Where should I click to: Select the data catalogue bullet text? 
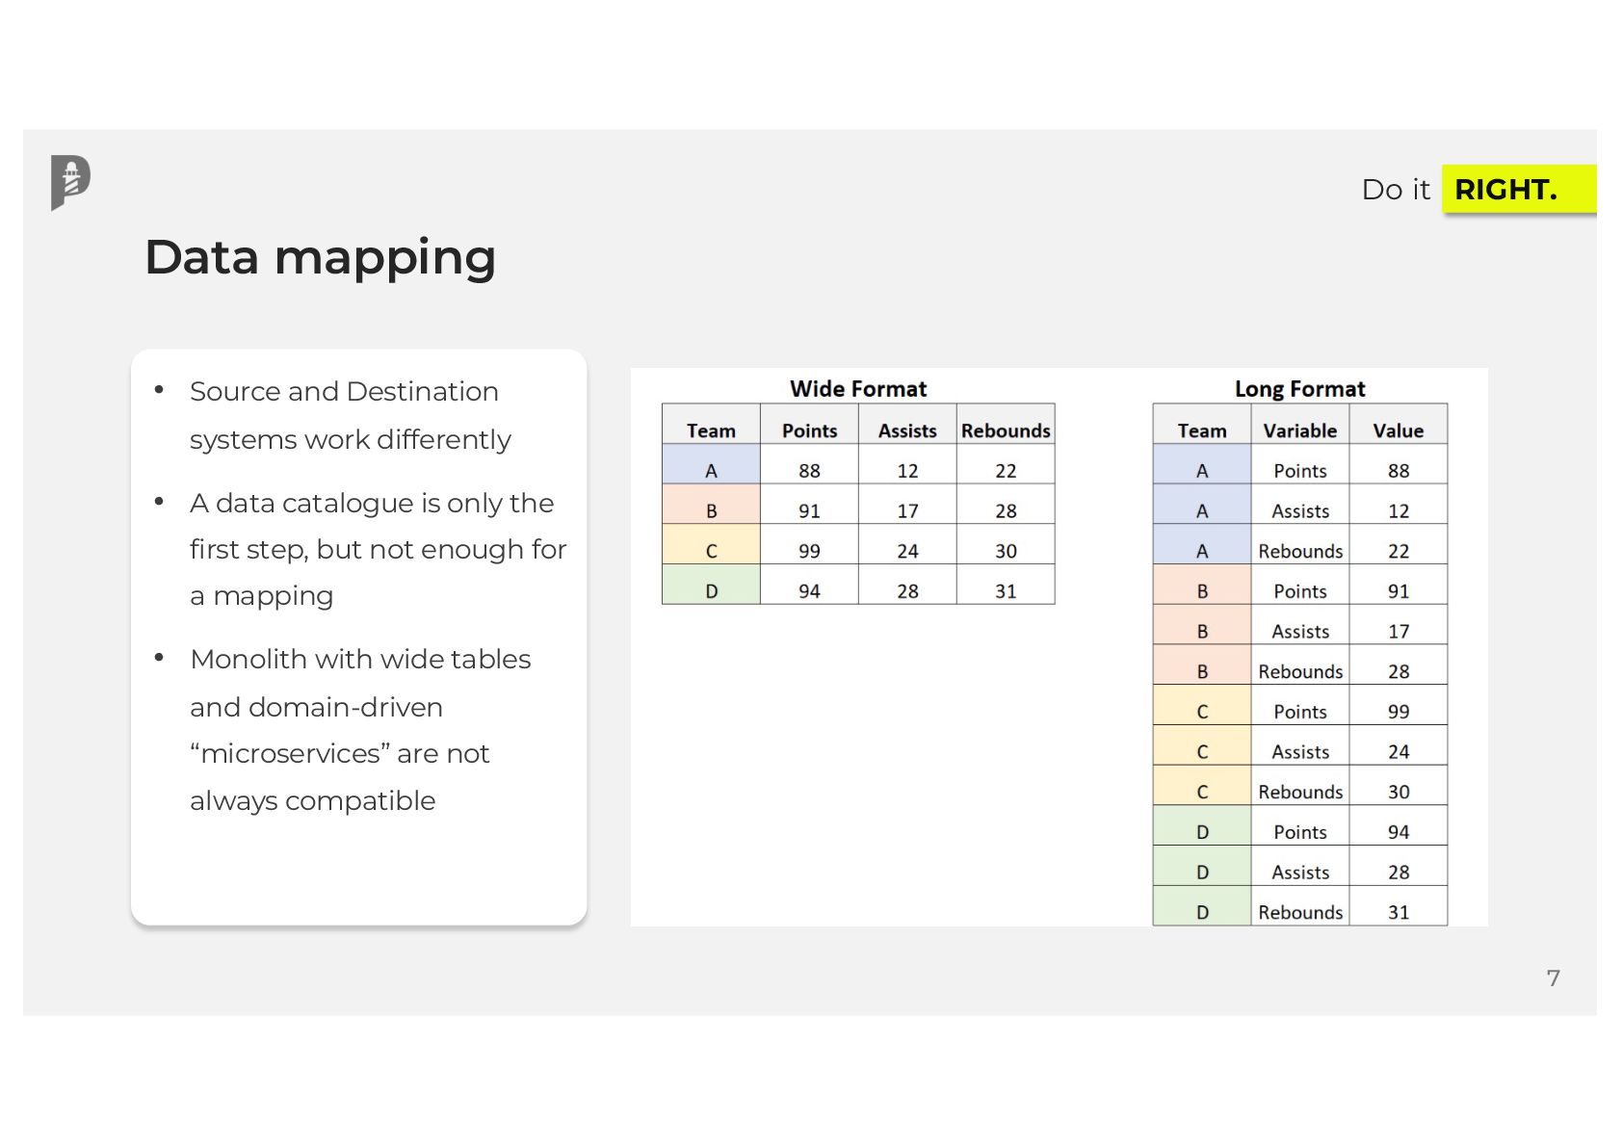378,549
